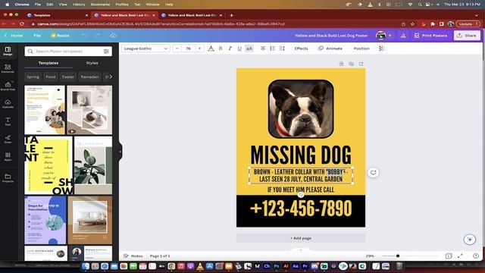
Task: Toggle italic formatting
Action: pyautogui.click(x=230, y=49)
